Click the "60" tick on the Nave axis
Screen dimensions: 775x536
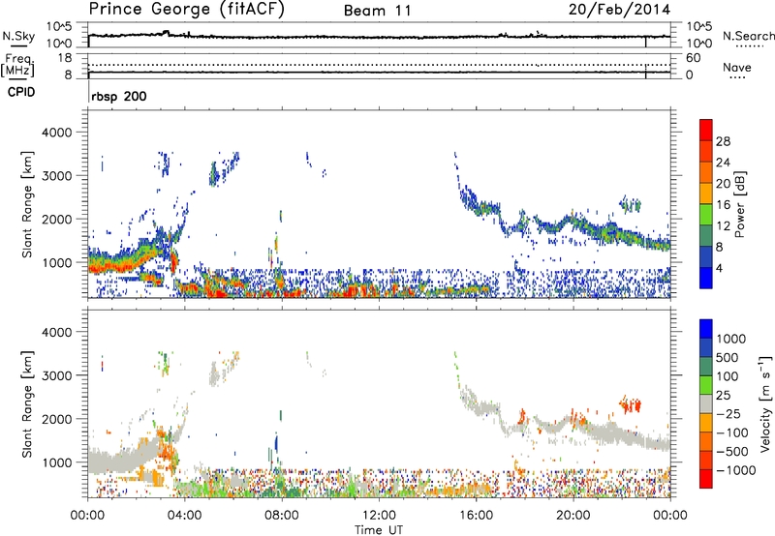click(693, 58)
